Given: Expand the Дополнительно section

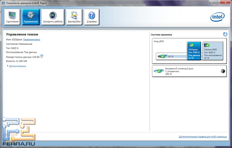Looking at the screenshot, I should 16,66.
